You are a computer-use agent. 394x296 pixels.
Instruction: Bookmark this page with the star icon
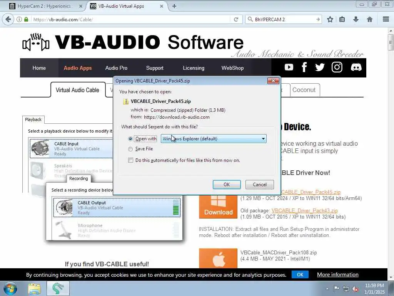[330, 19]
